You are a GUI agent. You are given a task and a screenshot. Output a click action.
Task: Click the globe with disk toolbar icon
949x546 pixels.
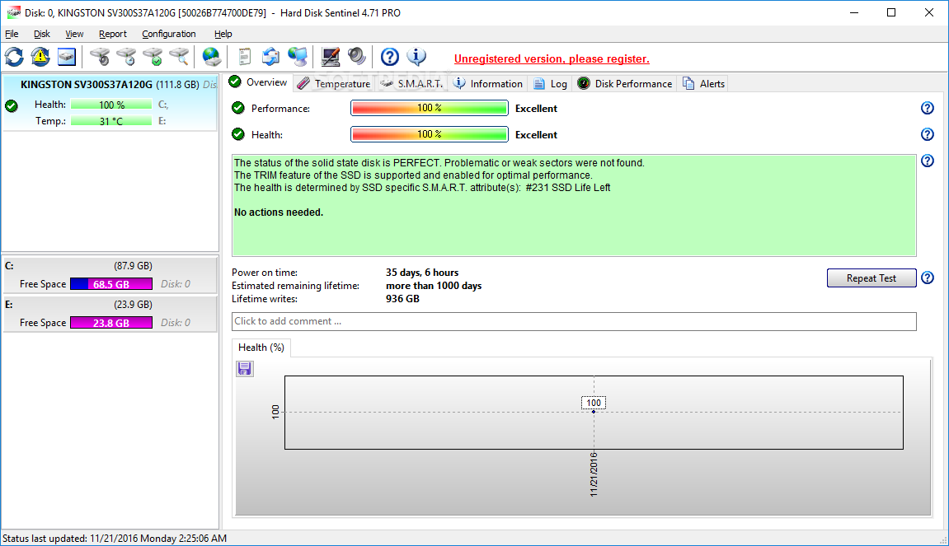211,58
